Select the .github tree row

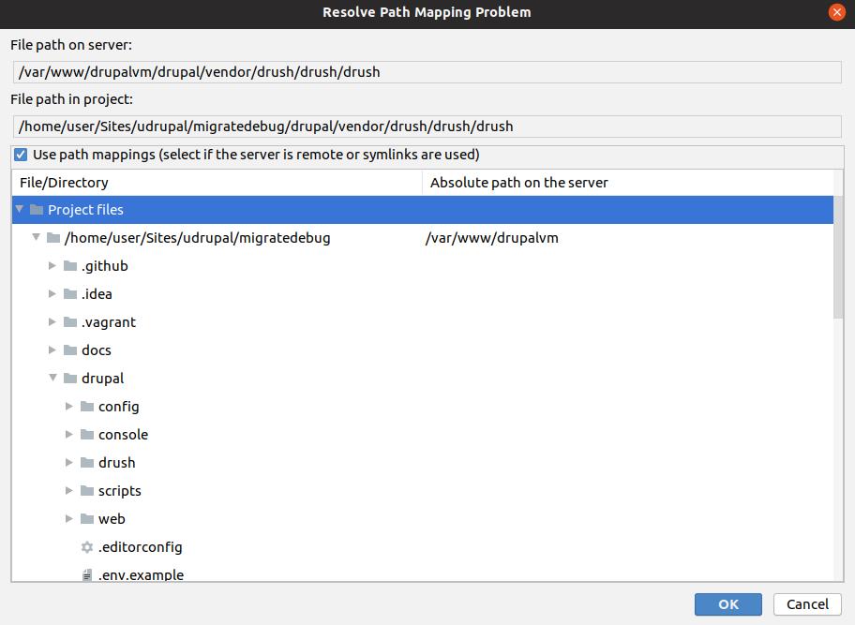423,266
